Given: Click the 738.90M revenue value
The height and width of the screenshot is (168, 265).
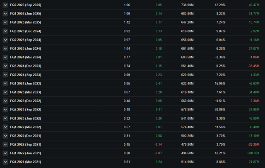Looking at the screenshot, I should 187,5.
